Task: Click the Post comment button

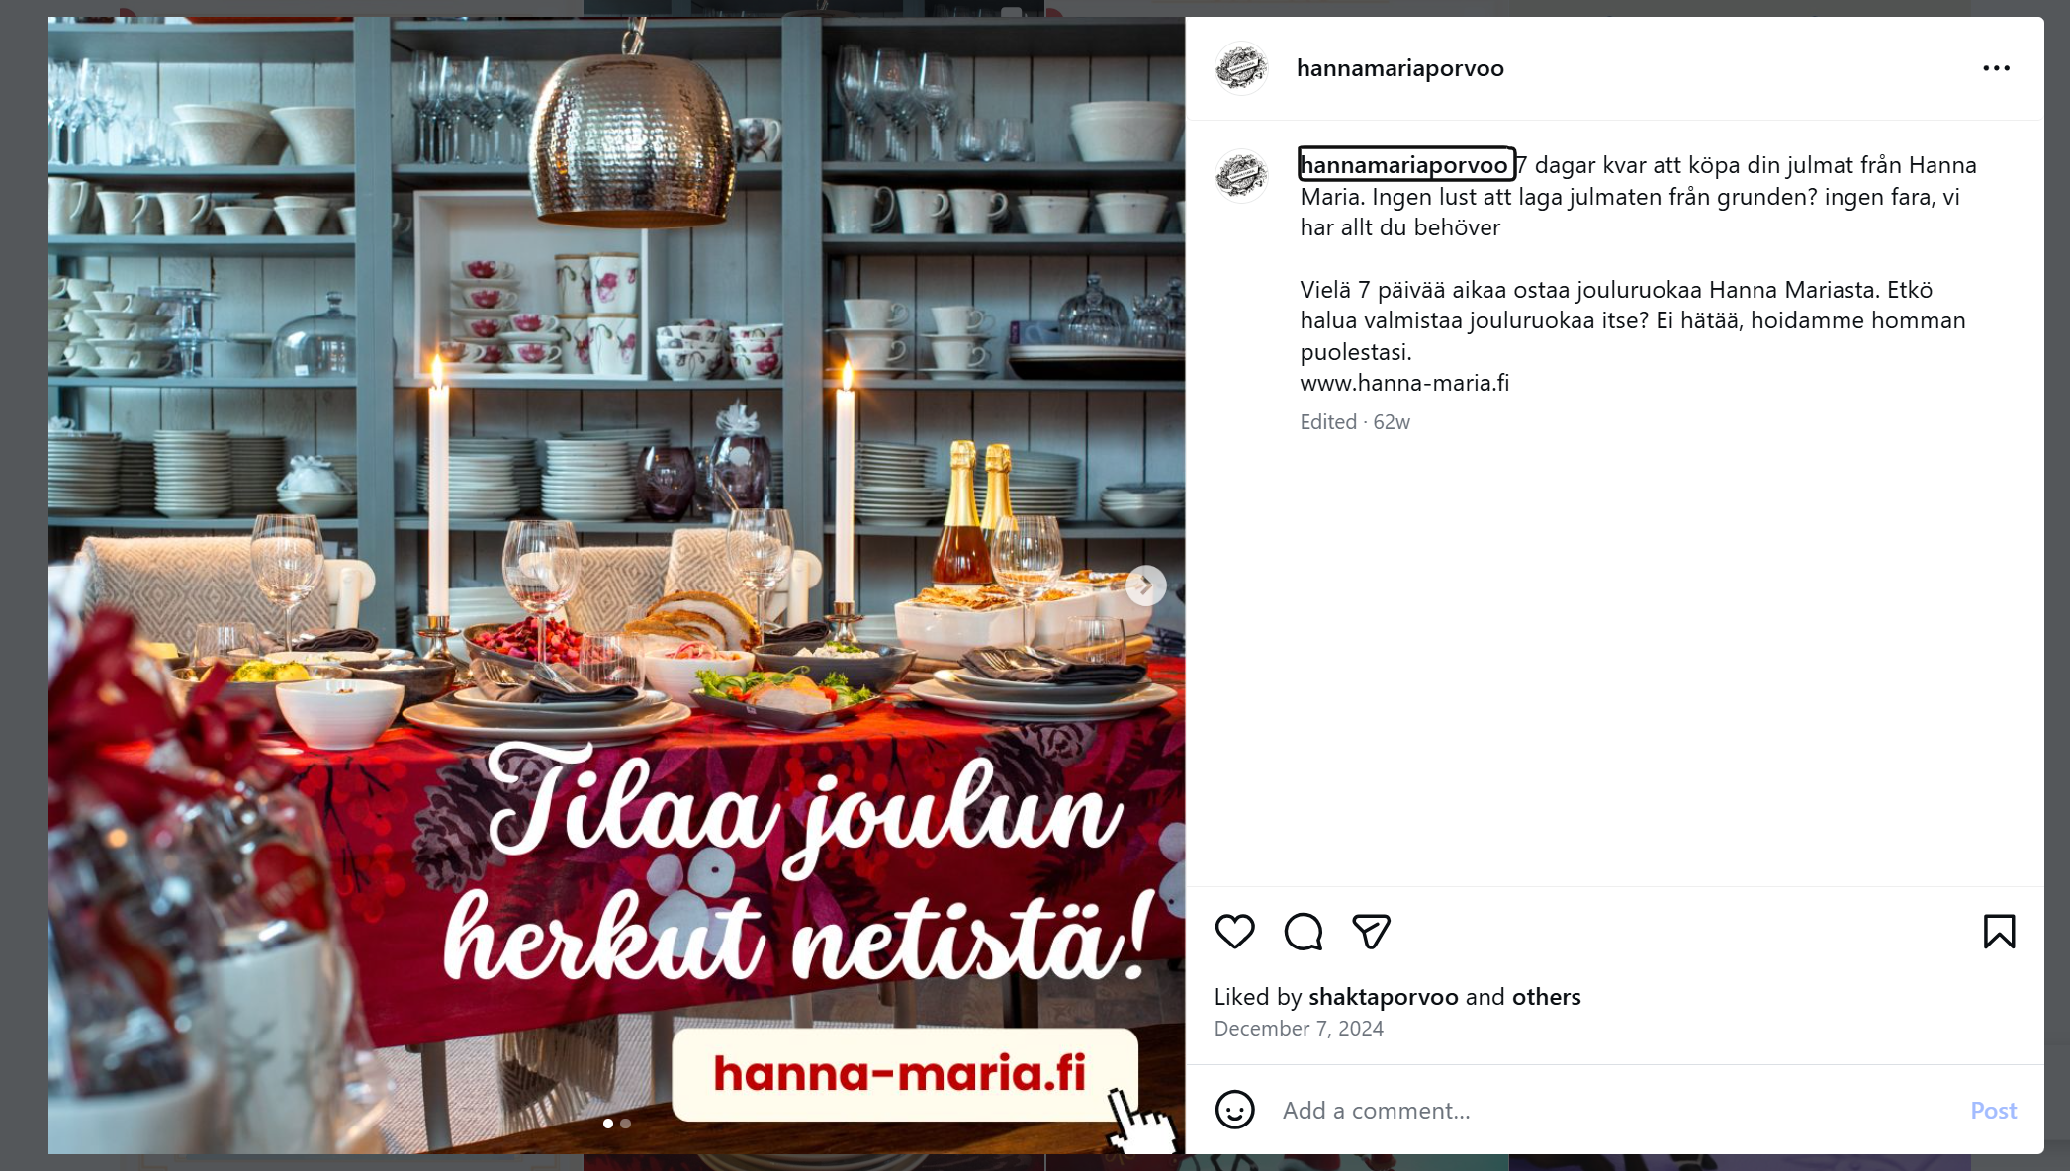Action: point(1993,1111)
